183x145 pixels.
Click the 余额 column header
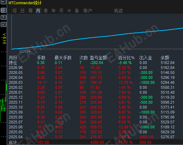(x=165, y=58)
